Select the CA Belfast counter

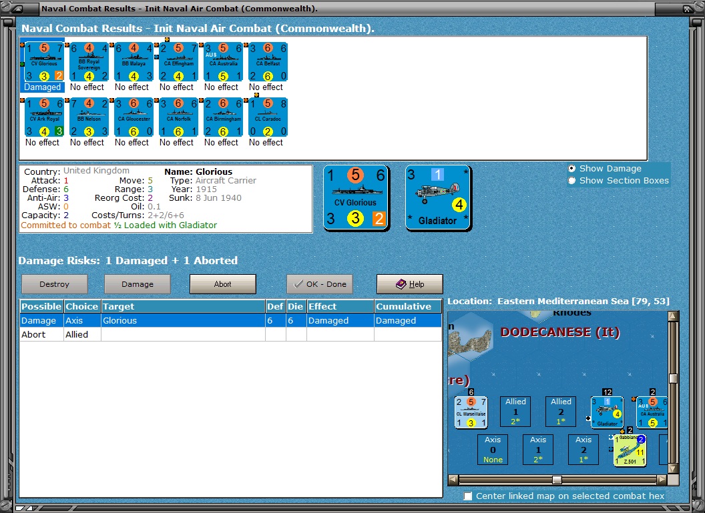coord(268,62)
